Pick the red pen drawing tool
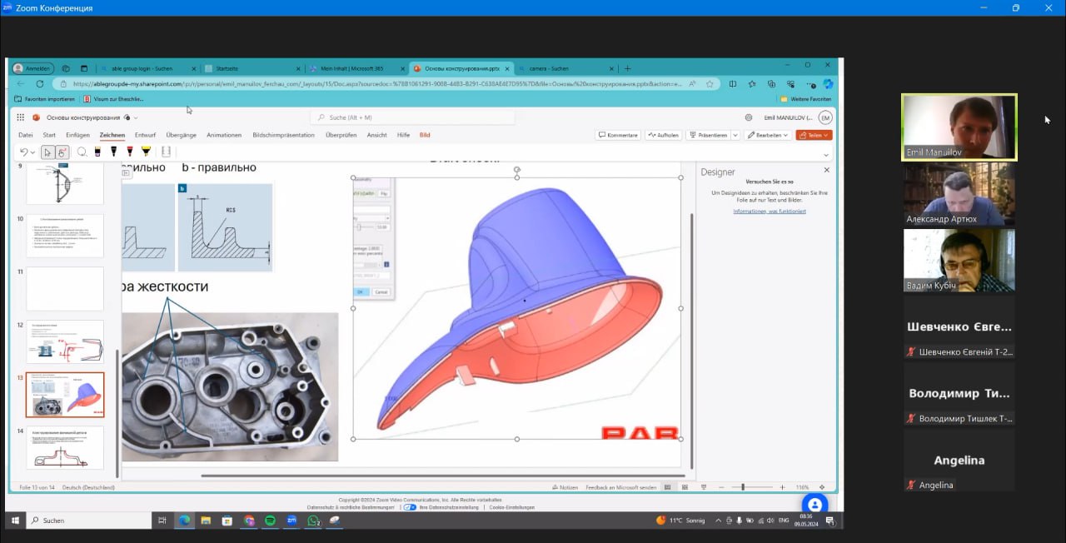Image resolution: width=1066 pixels, height=543 pixels. point(129,152)
